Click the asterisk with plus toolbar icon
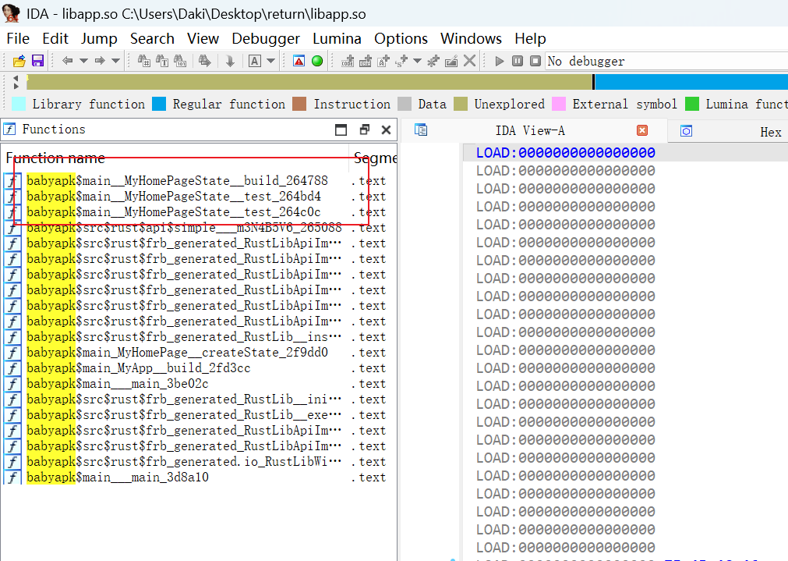The image size is (788, 561). click(x=433, y=62)
